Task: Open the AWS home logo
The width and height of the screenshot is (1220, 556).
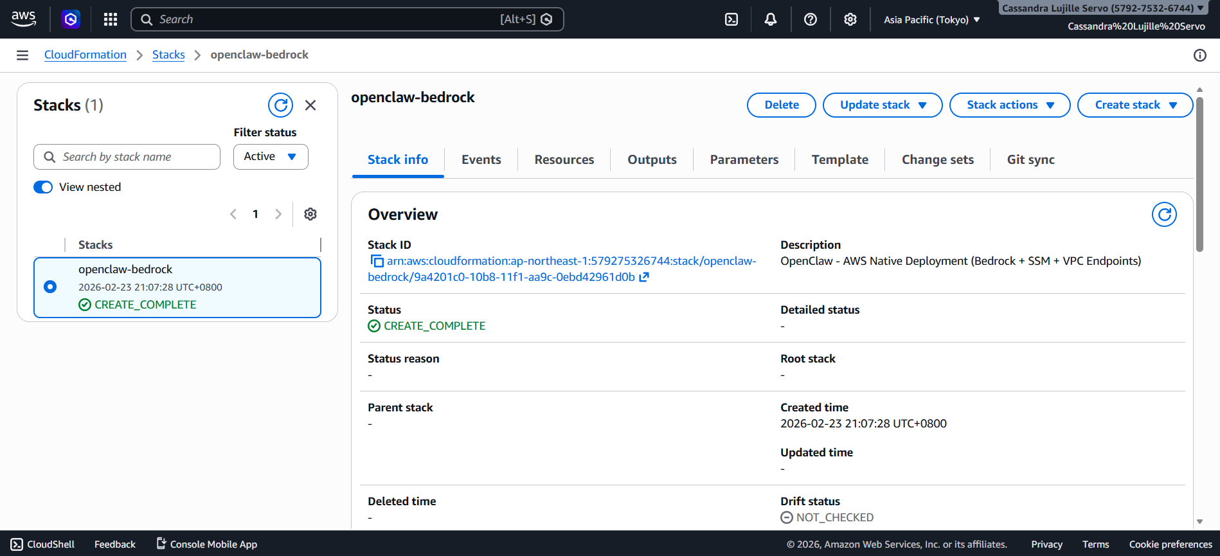Action: (24, 19)
